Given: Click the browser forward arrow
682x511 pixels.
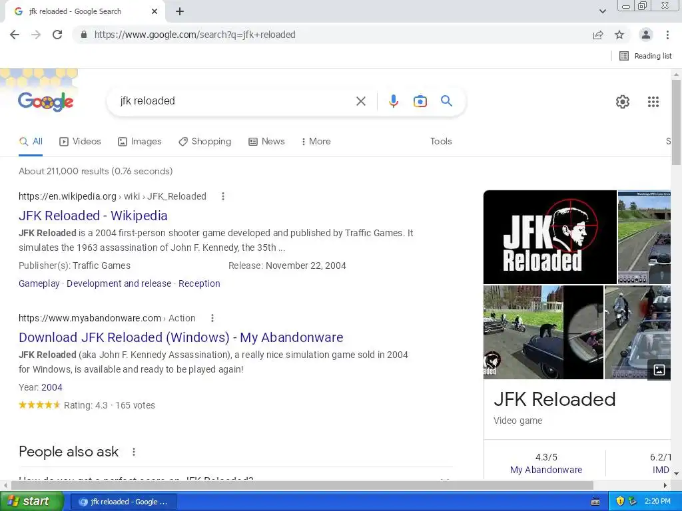Looking at the screenshot, I should click(36, 35).
